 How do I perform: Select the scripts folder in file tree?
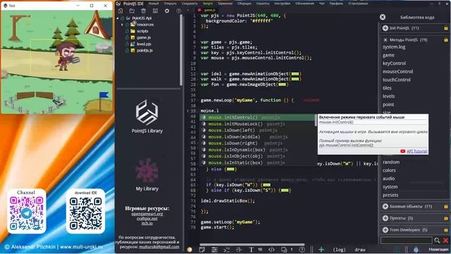click(x=142, y=31)
